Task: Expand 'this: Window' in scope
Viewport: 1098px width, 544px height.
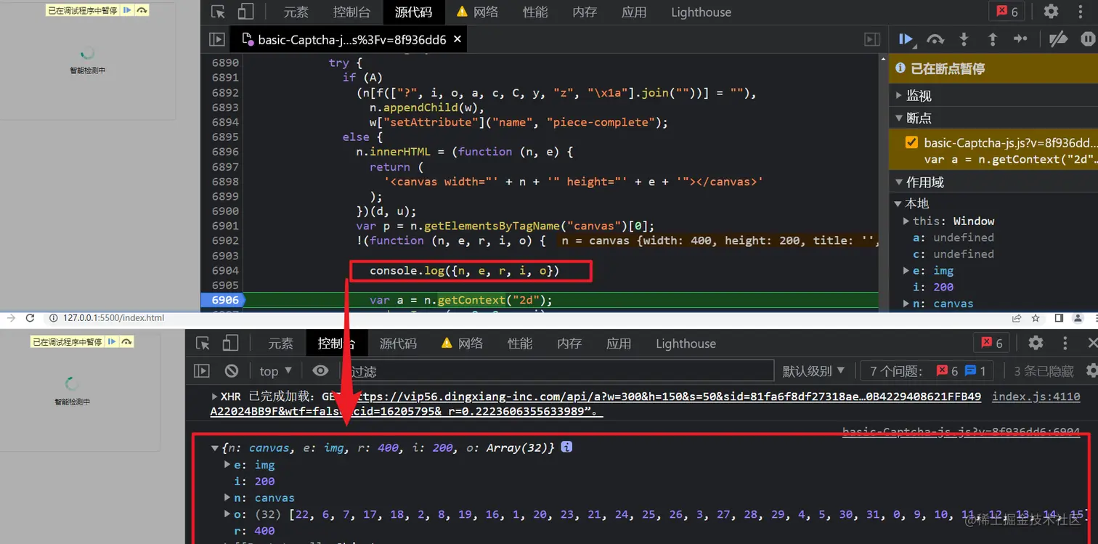Action: tap(906, 221)
